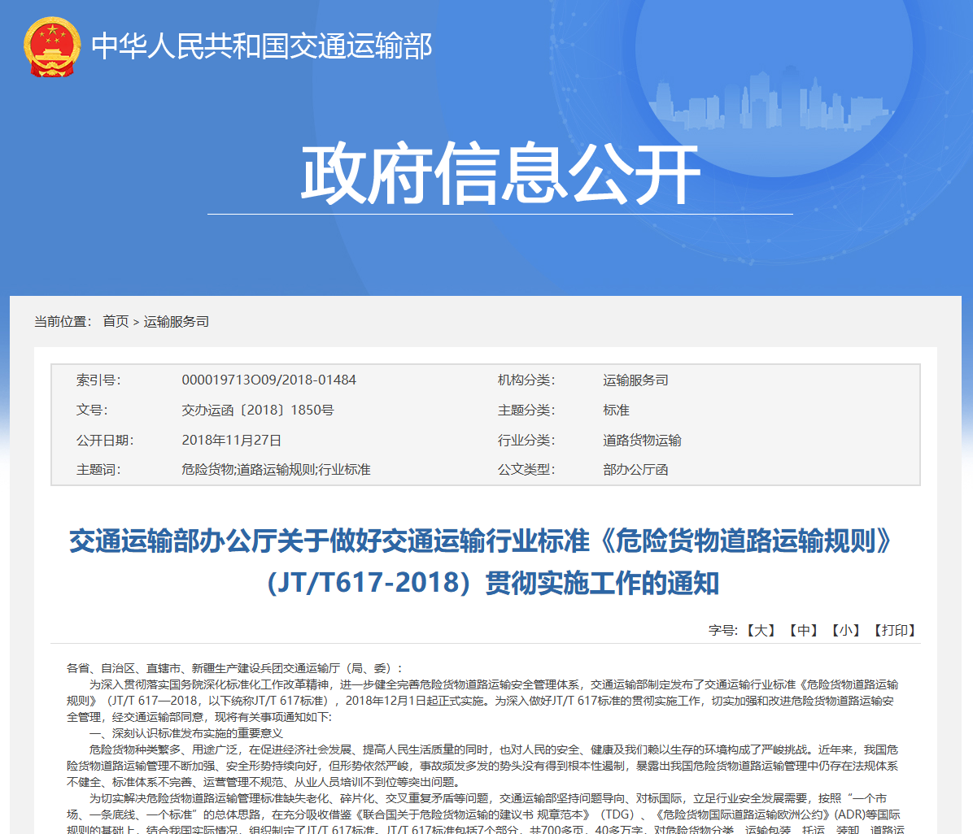Open 运输服务司 breadcrumb link
Image resolution: width=973 pixels, height=834 pixels.
[177, 322]
